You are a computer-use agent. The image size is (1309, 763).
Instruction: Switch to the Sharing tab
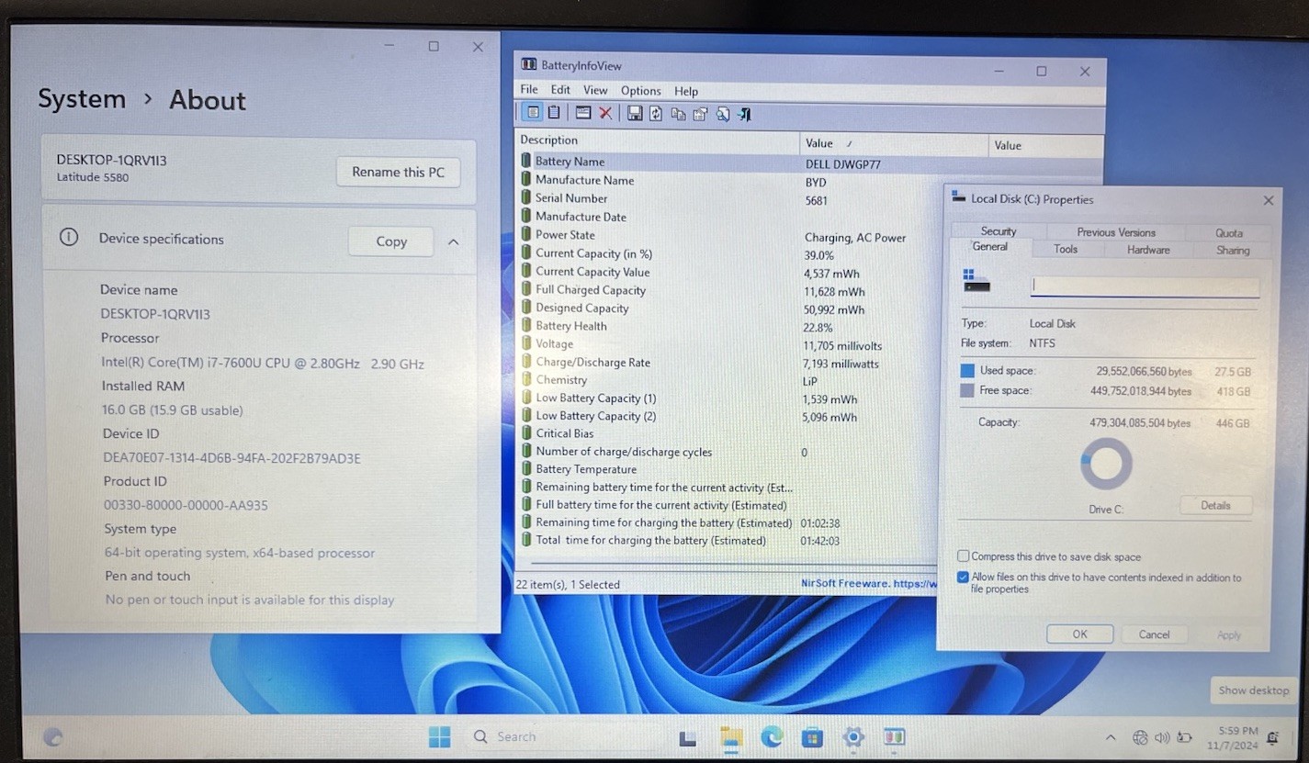click(1233, 250)
